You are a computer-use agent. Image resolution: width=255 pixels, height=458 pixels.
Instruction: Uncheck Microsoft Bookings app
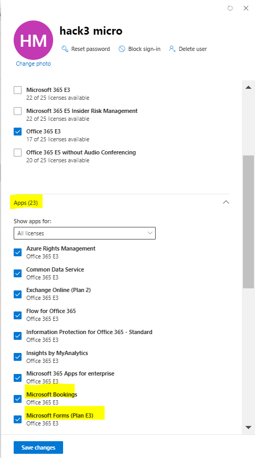coord(17,399)
